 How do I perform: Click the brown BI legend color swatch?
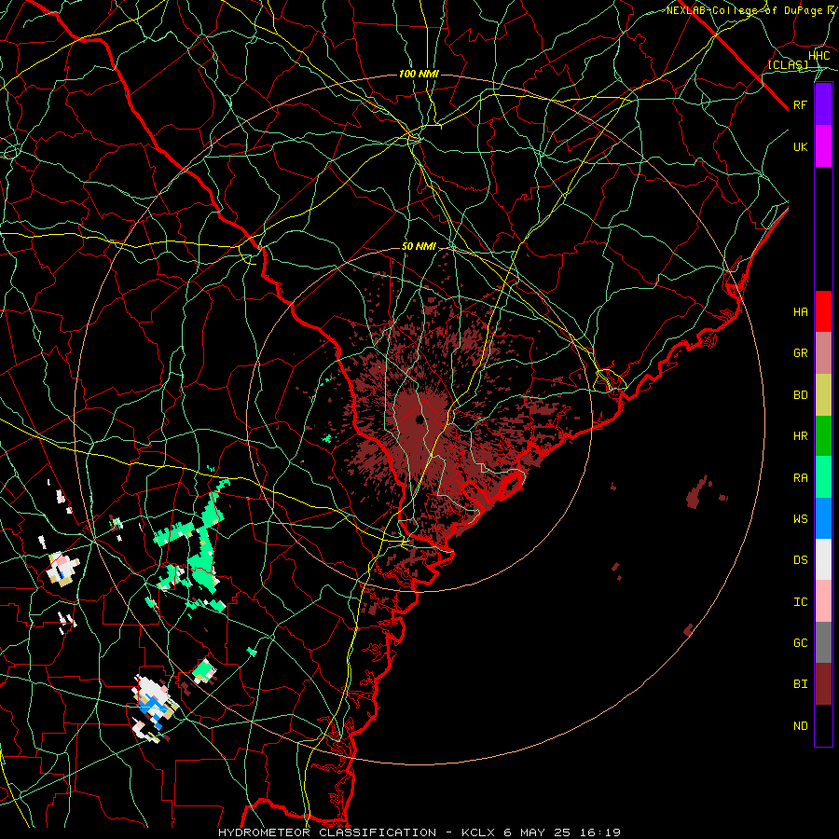click(823, 684)
